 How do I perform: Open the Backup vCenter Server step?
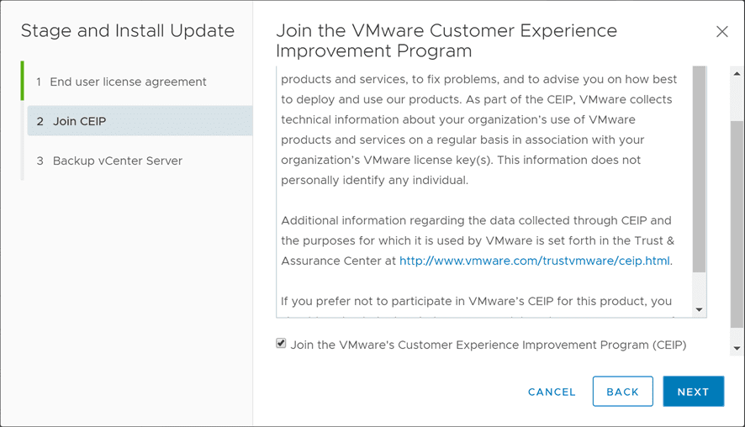coord(117,161)
